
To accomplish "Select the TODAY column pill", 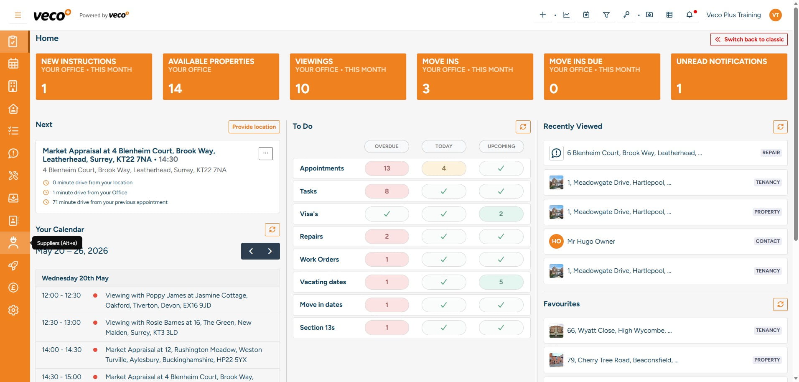I will pyautogui.click(x=444, y=146).
